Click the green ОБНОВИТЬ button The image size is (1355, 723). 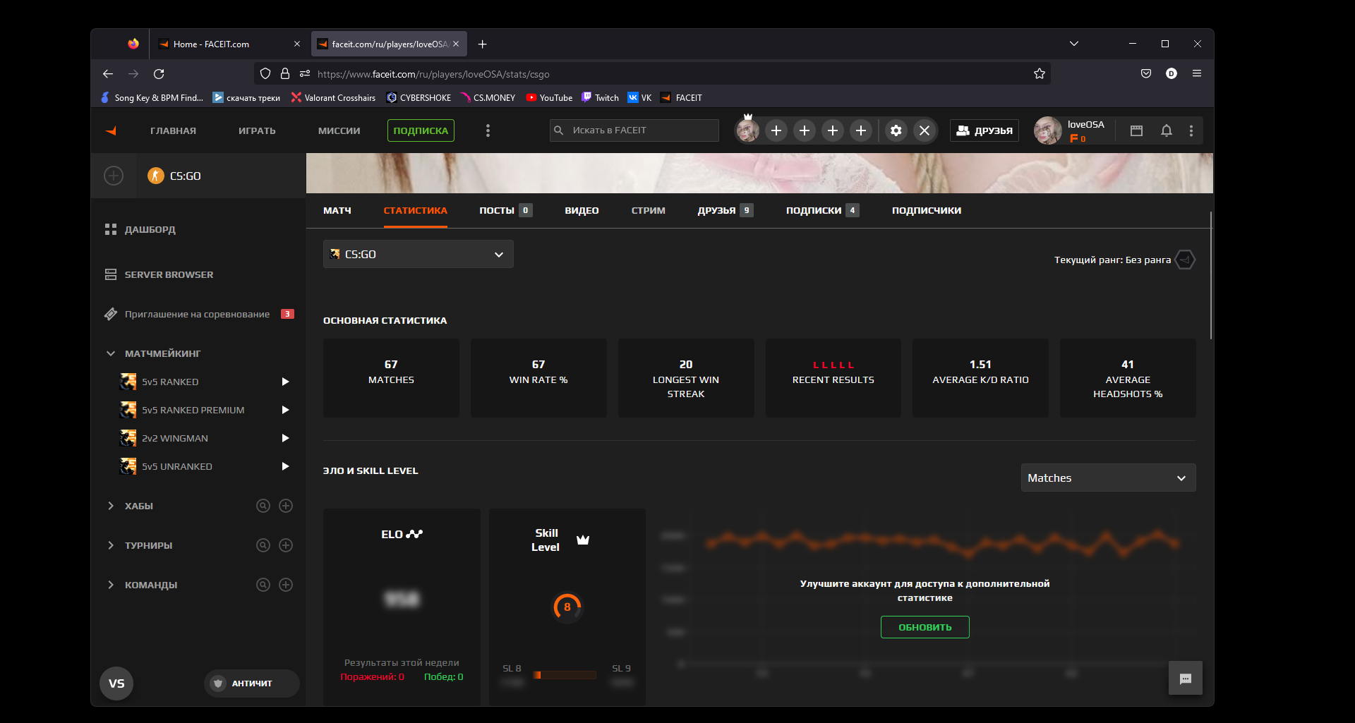[x=925, y=627]
